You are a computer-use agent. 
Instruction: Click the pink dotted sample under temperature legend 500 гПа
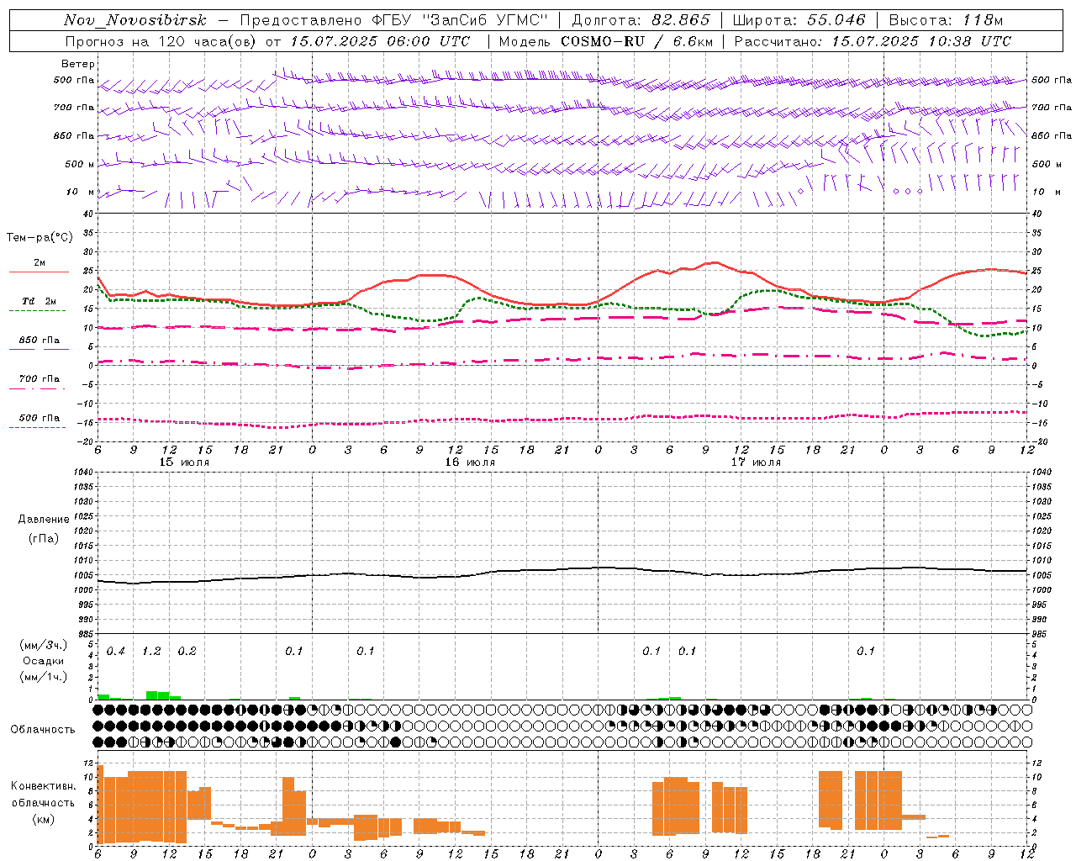[x=37, y=427]
